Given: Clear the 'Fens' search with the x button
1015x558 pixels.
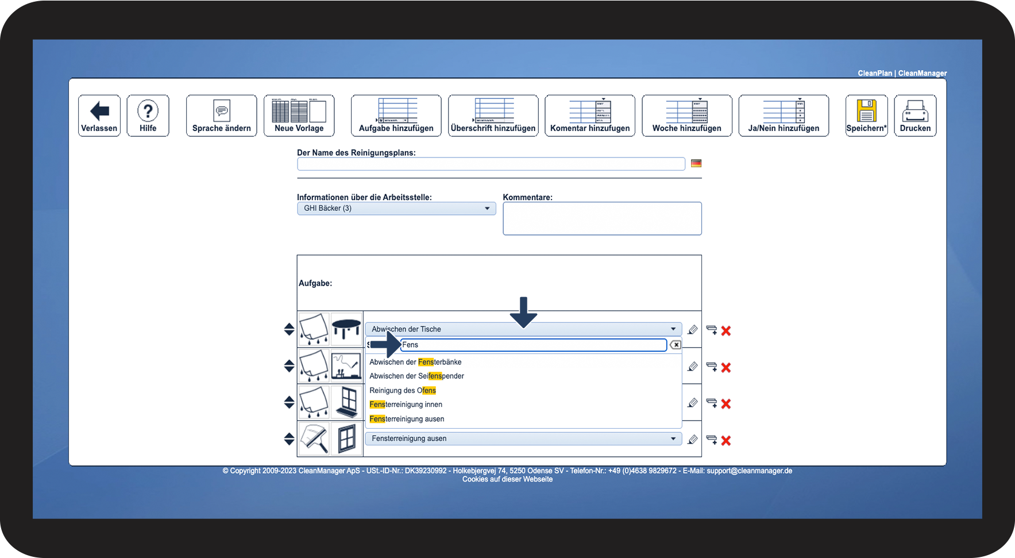Looking at the screenshot, I should click(676, 345).
